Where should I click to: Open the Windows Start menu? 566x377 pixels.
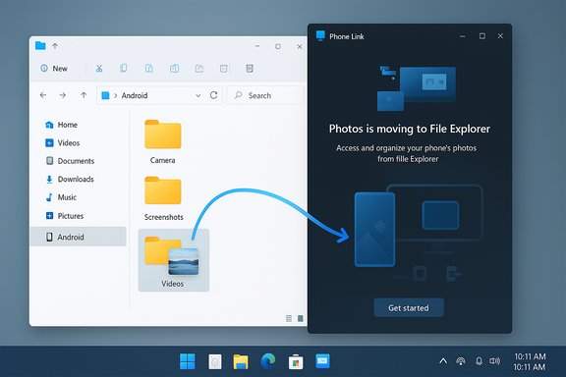[188, 361]
